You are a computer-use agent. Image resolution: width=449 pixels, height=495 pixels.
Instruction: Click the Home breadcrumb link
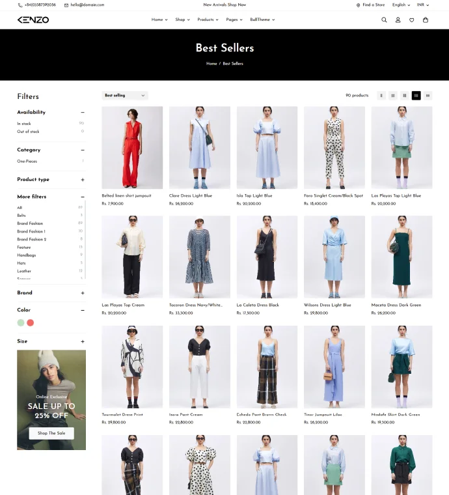click(x=211, y=63)
